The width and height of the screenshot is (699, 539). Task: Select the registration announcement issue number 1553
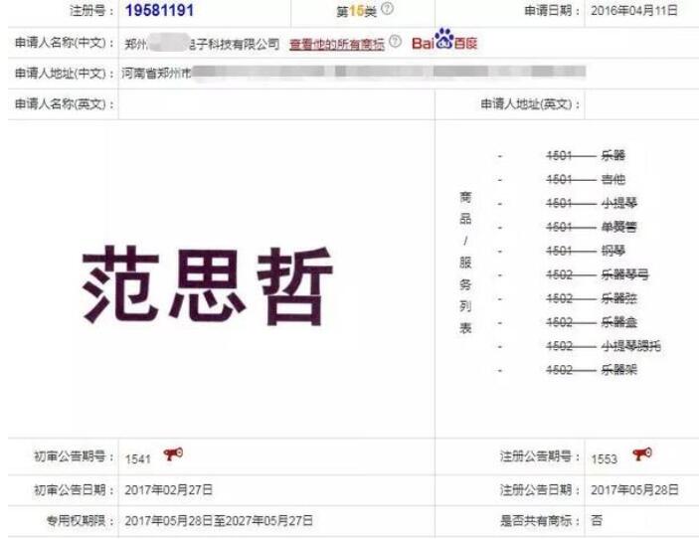[x=605, y=458]
